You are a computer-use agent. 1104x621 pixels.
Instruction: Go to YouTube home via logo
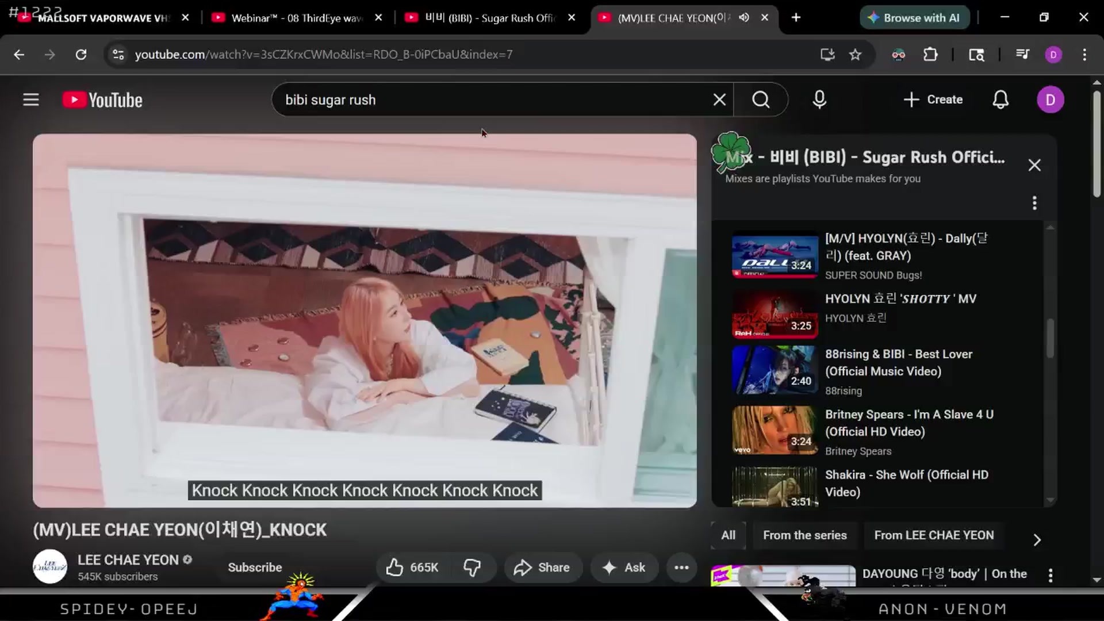point(102,100)
